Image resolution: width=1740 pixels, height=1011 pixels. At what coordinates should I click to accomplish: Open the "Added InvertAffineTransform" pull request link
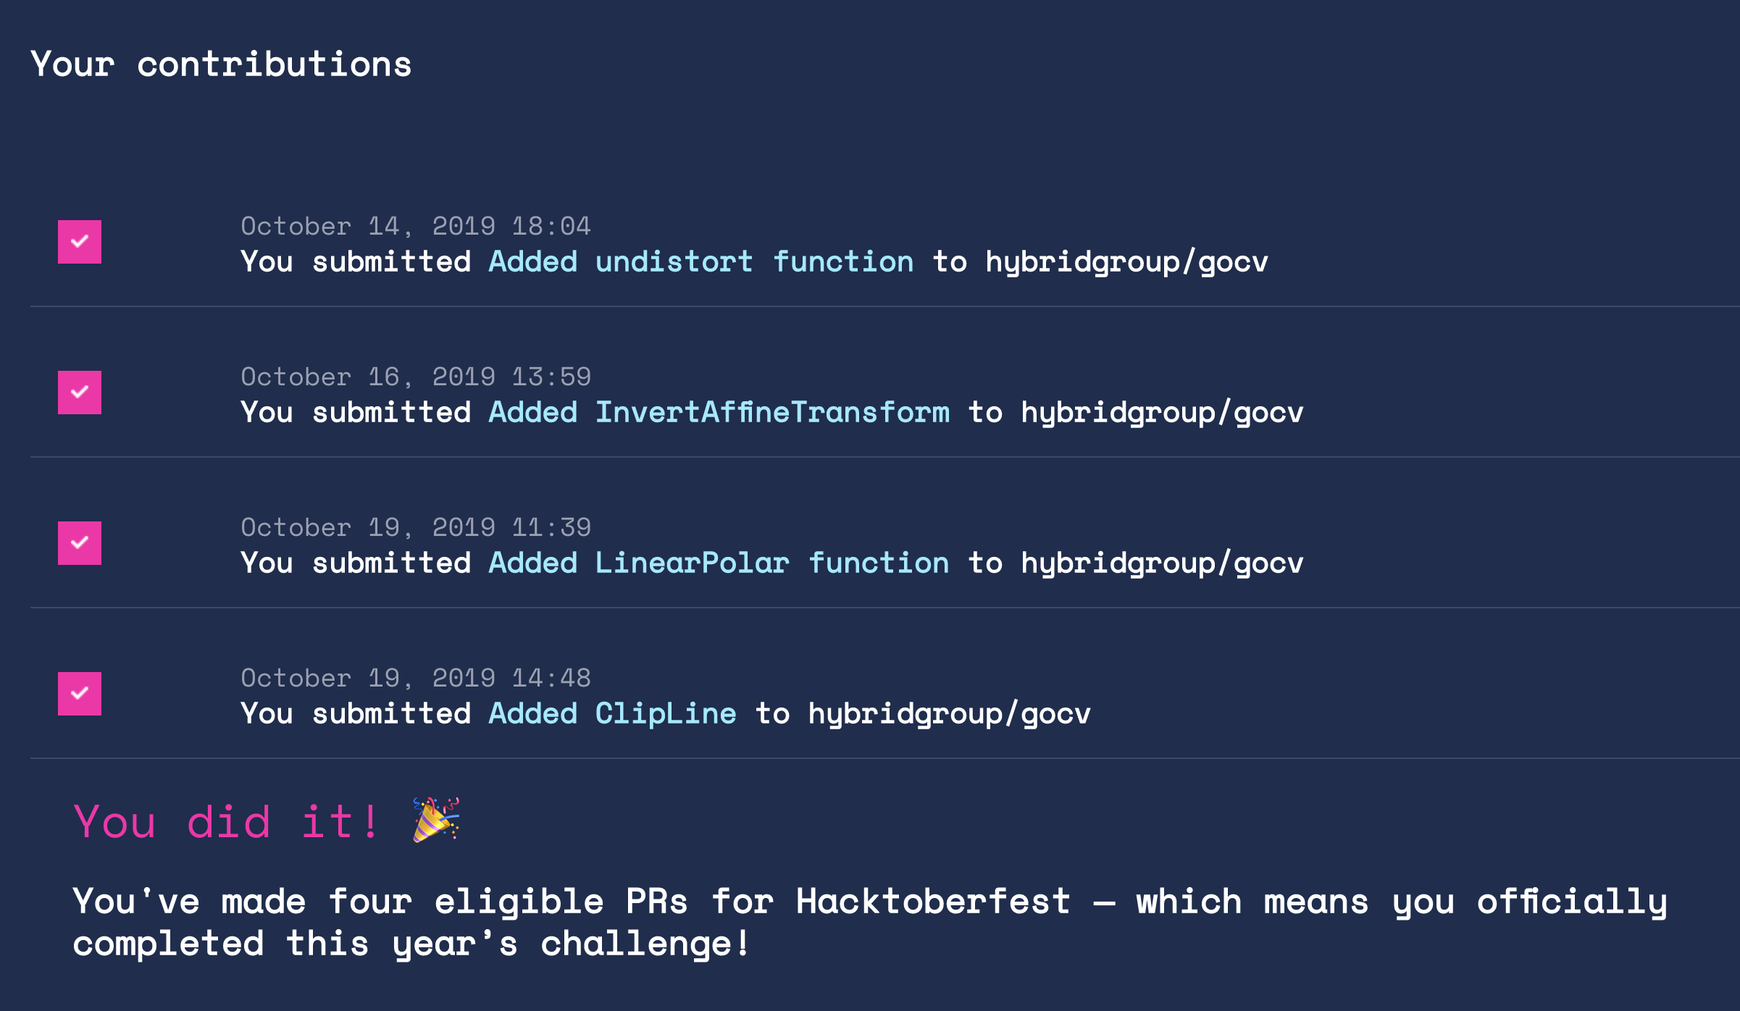[x=719, y=413]
